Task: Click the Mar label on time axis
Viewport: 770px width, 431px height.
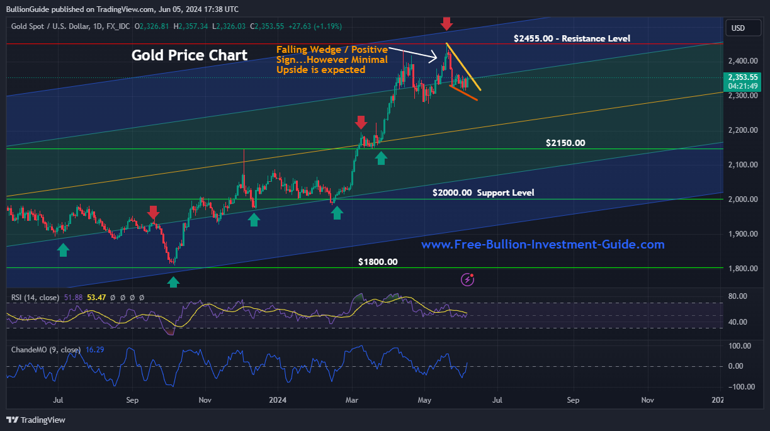Action: pyautogui.click(x=351, y=400)
